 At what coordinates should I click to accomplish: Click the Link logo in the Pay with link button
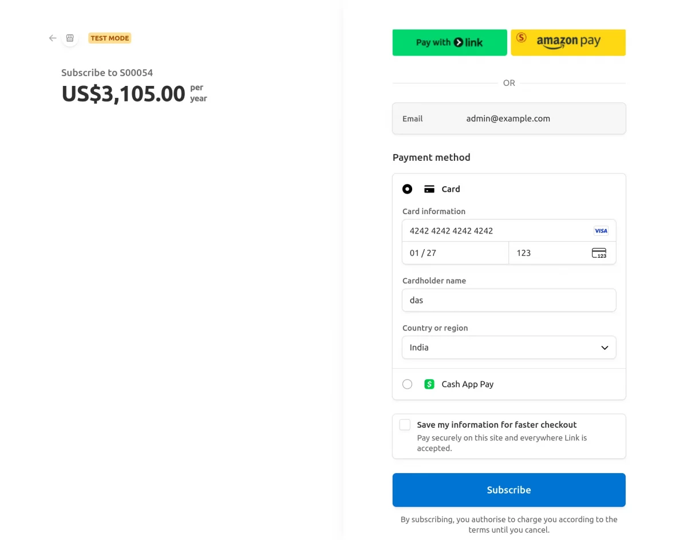(x=468, y=42)
